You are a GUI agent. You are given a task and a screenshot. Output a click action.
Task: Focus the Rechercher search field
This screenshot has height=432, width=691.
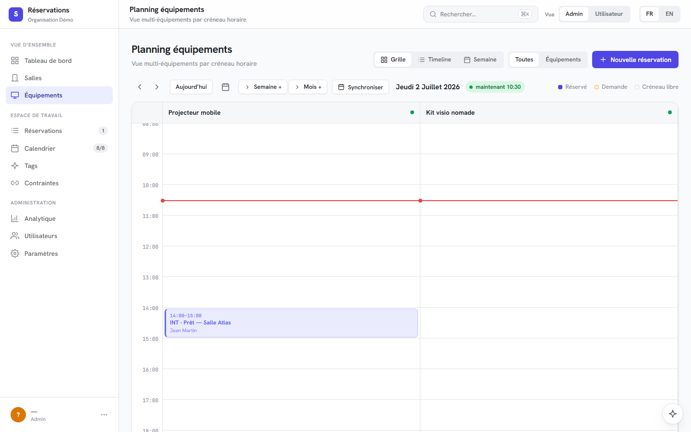pyautogui.click(x=480, y=14)
